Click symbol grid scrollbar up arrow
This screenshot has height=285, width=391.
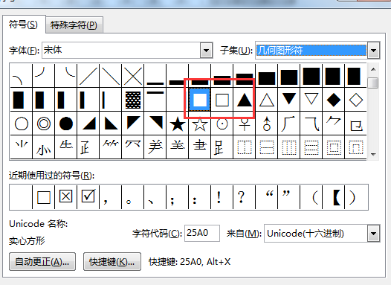373,69
